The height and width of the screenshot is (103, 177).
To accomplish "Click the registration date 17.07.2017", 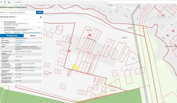I will (x=19, y=74).
